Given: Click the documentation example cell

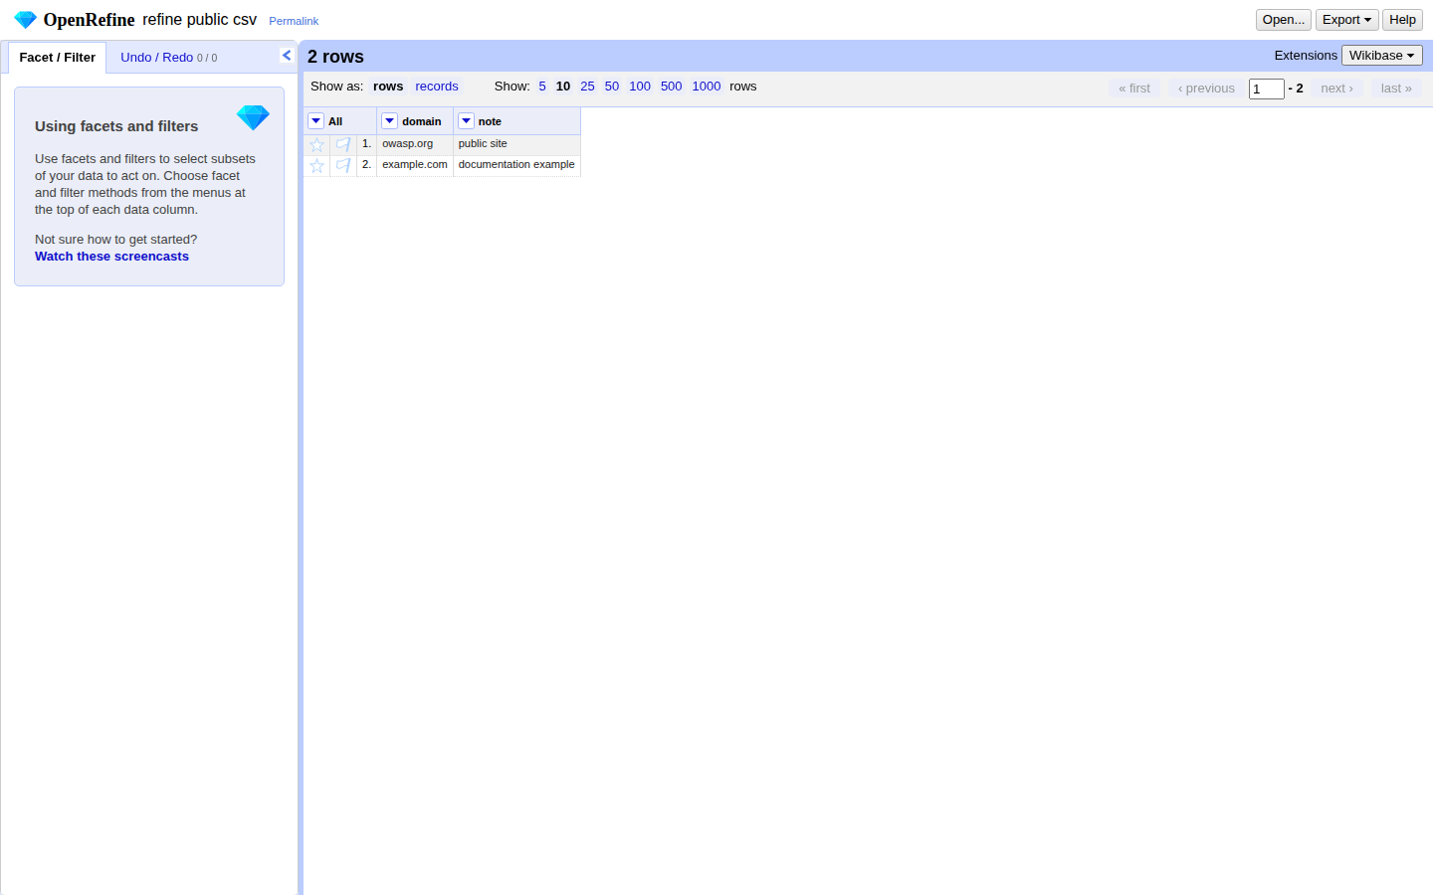Looking at the screenshot, I should pos(516,165).
